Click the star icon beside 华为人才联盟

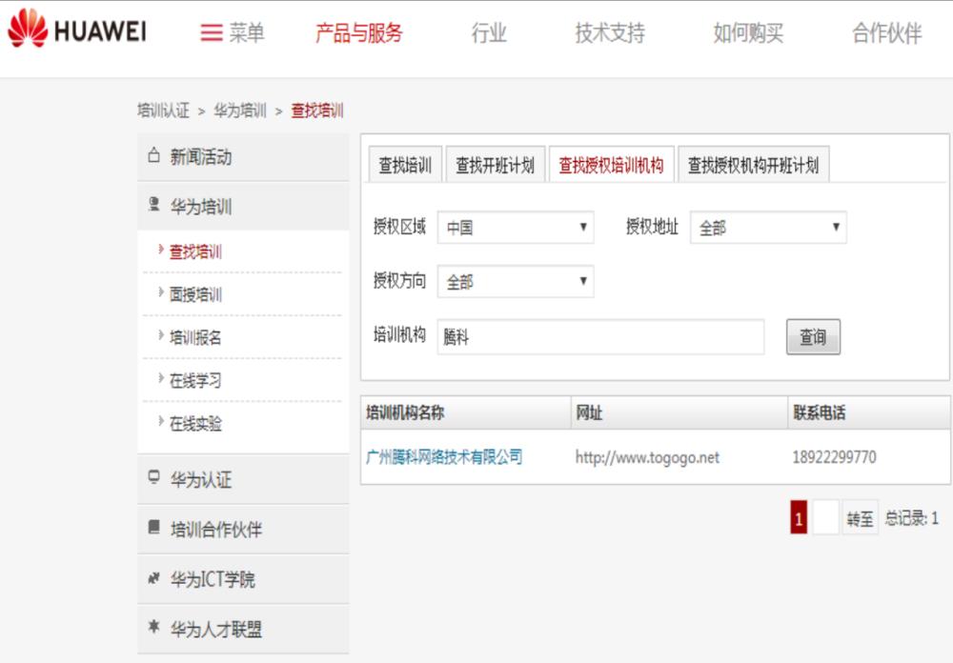coord(153,626)
